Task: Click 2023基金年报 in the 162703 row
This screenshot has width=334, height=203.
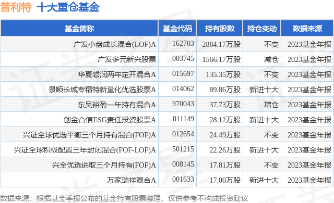Action: pyautogui.click(x=309, y=44)
